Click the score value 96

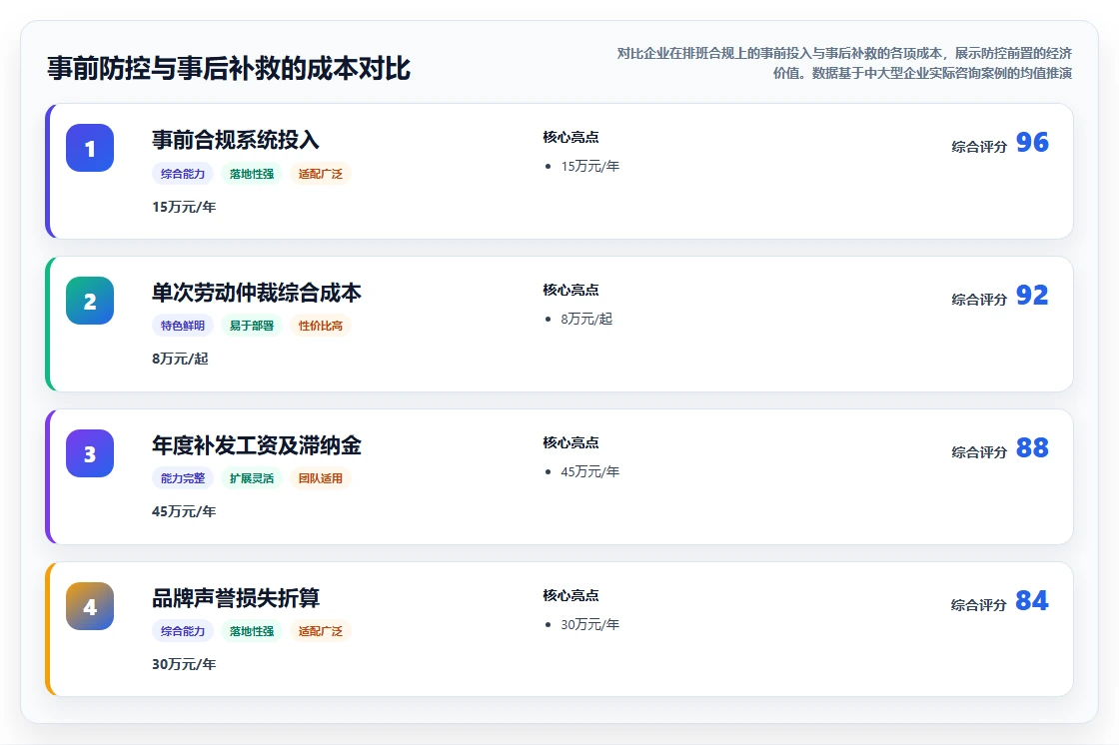coord(1032,142)
